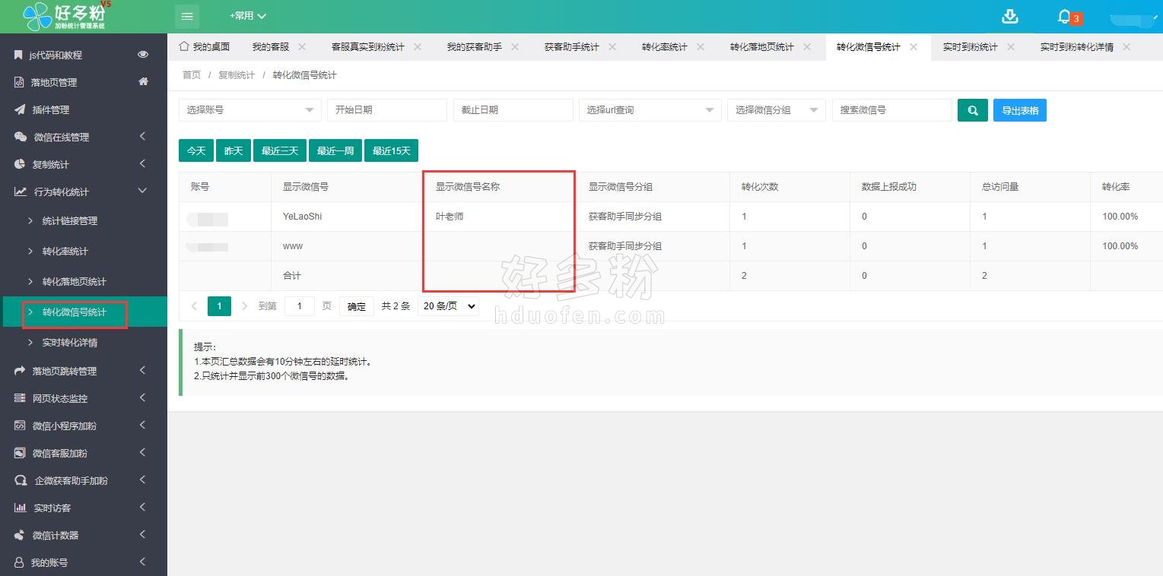Click the 最近三天 filter button
This screenshot has width=1163, height=576.
(280, 150)
